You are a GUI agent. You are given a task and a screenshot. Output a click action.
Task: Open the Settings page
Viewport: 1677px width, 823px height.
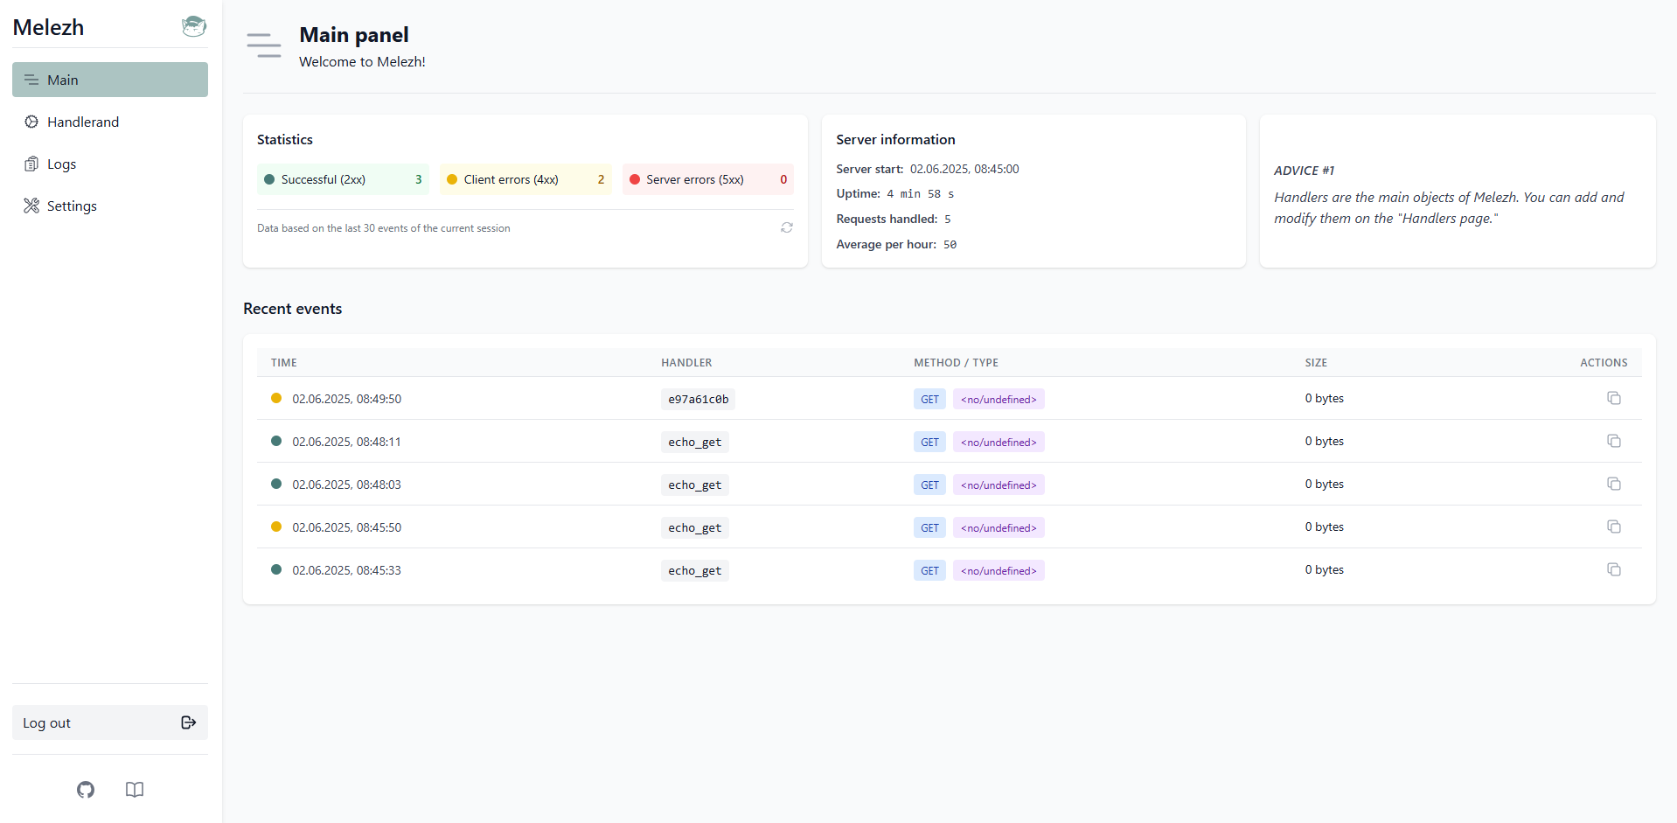110,206
